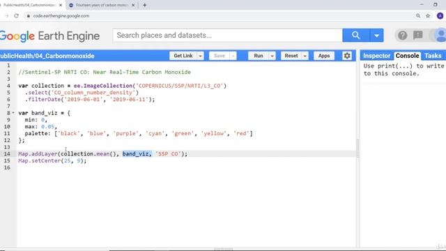Click the script title ublicHealth/04_Carbonmonoxide
Image resolution: width=446 pixels, height=251 pixels.
[47, 56]
